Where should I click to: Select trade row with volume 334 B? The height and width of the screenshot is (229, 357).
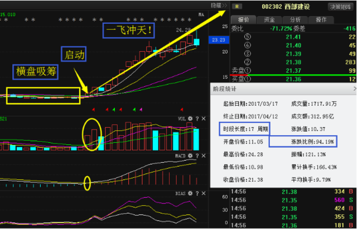(293, 192)
